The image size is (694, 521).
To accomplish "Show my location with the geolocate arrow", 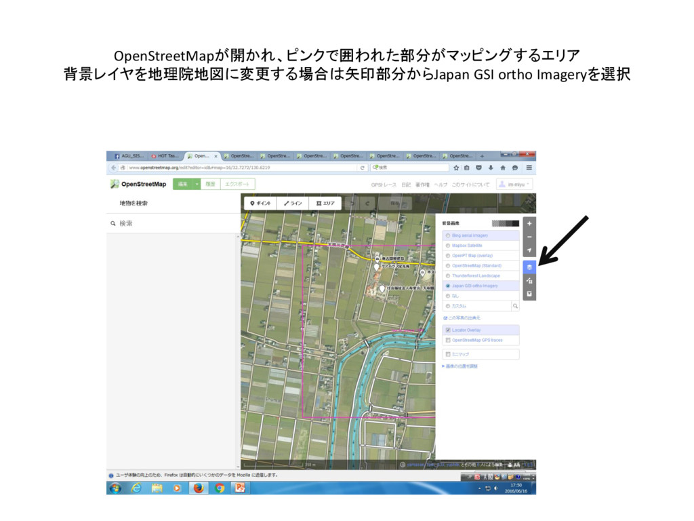I will [x=529, y=250].
